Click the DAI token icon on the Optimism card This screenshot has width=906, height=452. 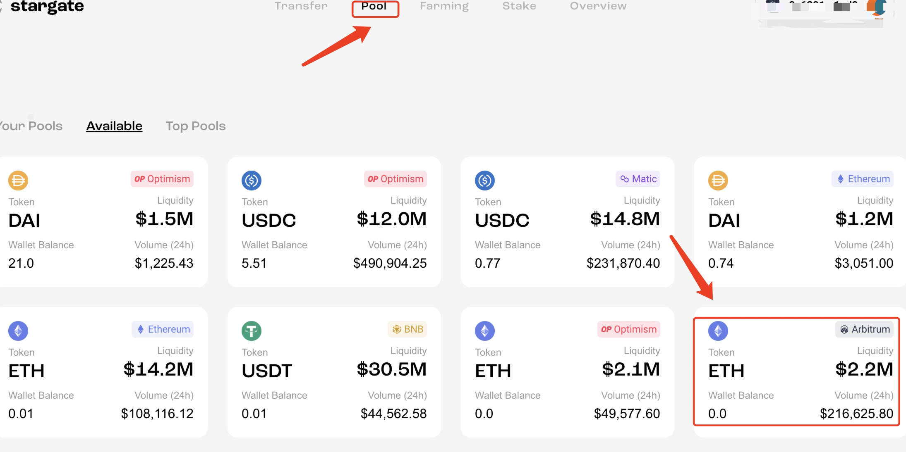pyautogui.click(x=18, y=181)
